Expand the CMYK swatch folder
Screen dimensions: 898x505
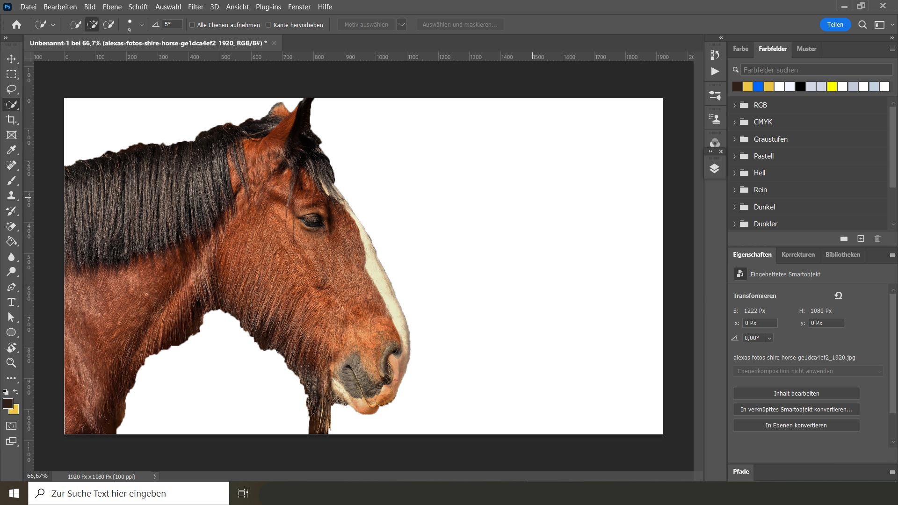pos(734,122)
